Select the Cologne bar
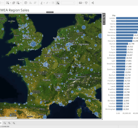138x128 pixels. click(121, 52)
